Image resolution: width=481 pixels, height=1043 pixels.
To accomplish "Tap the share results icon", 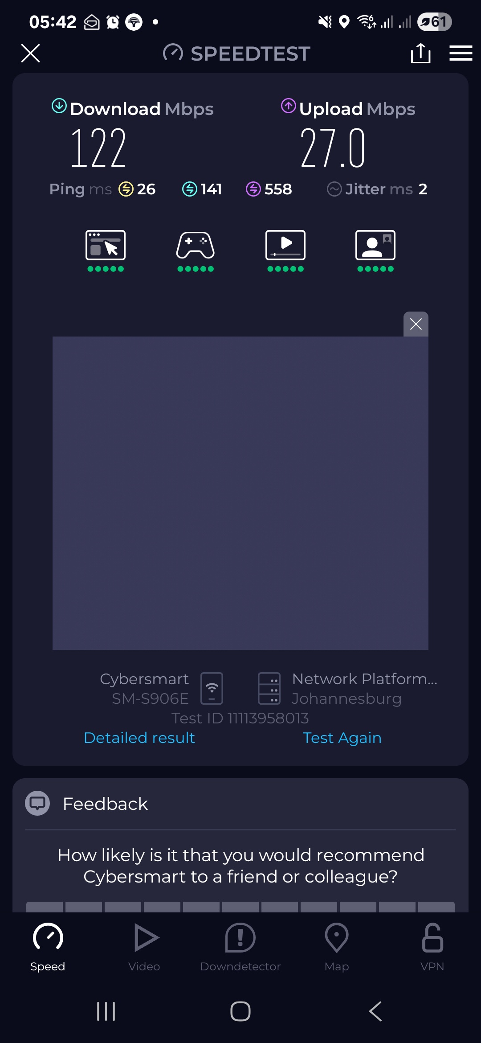I will [x=420, y=53].
